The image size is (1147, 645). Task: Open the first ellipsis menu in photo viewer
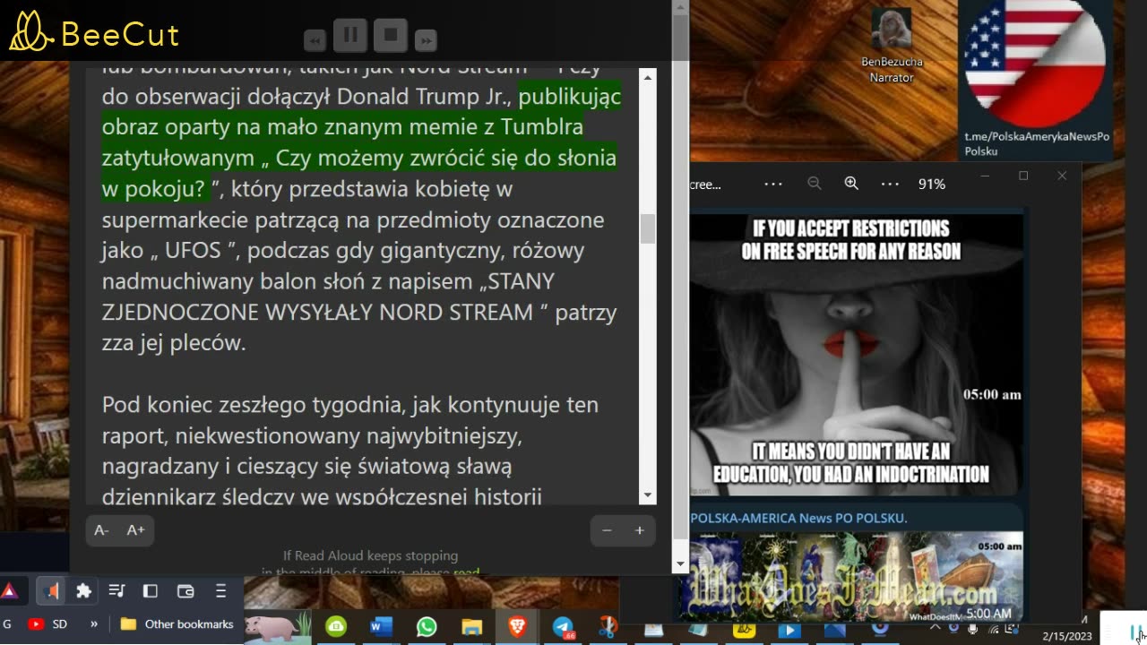click(773, 183)
